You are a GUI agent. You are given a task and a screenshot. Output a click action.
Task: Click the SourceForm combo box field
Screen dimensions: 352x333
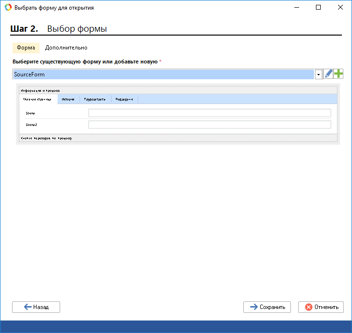(163, 74)
